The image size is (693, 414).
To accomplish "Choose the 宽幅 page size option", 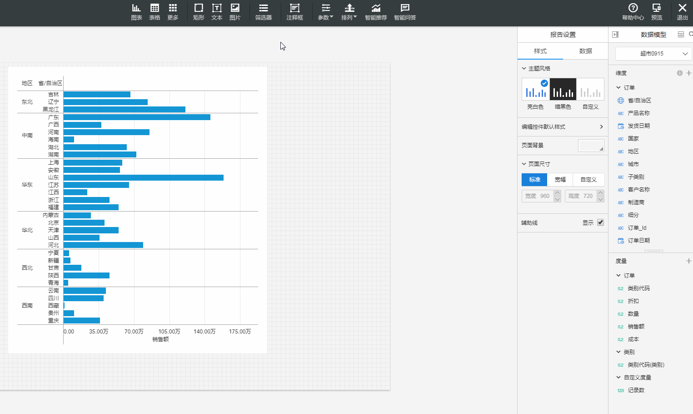I will coord(560,180).
